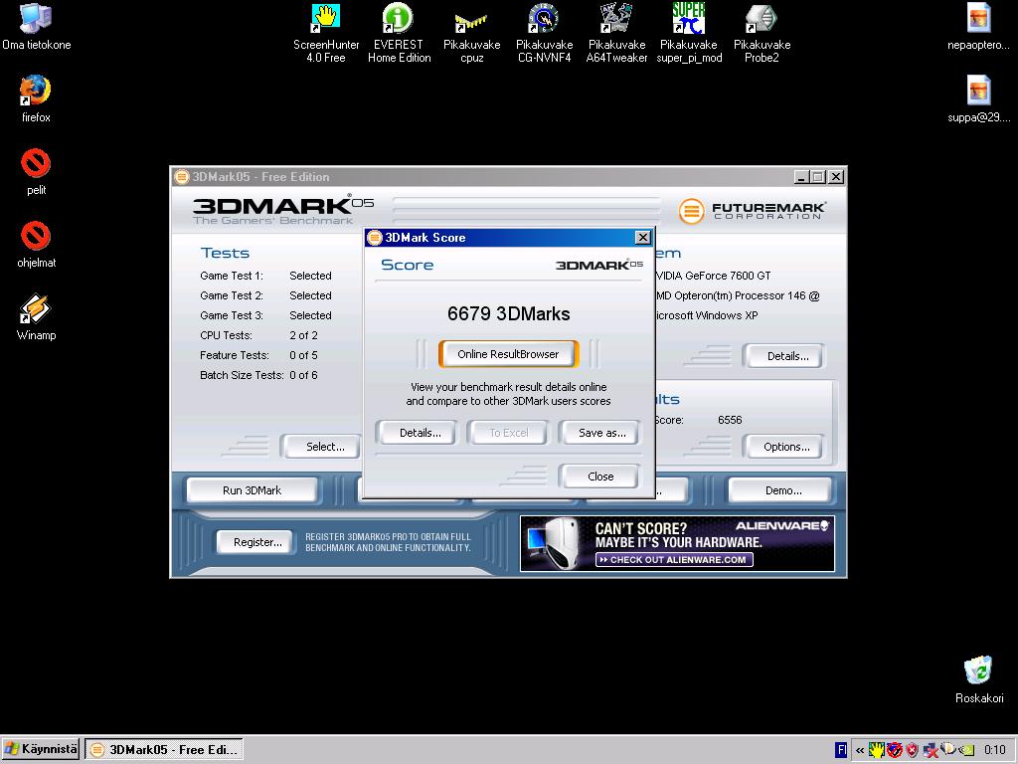1018x764 pixels.
Task: Click the 3DMark Score dialog title icon
Action: [x=375, y=238]
